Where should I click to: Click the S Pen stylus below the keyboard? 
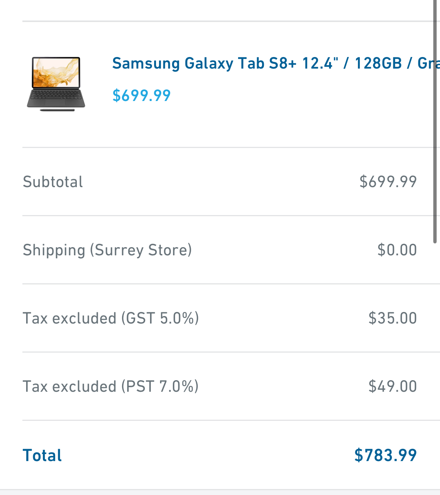tap(57, 110)
